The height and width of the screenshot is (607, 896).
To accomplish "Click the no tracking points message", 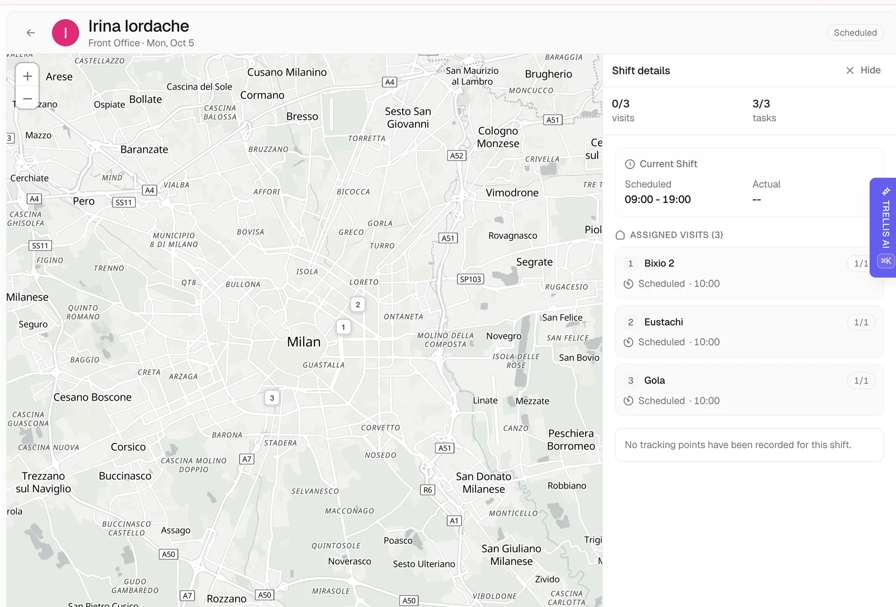I will tap(749, 445).
